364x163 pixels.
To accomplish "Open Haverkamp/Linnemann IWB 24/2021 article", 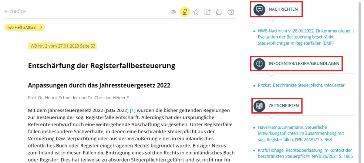I will [x=301, y=134].
